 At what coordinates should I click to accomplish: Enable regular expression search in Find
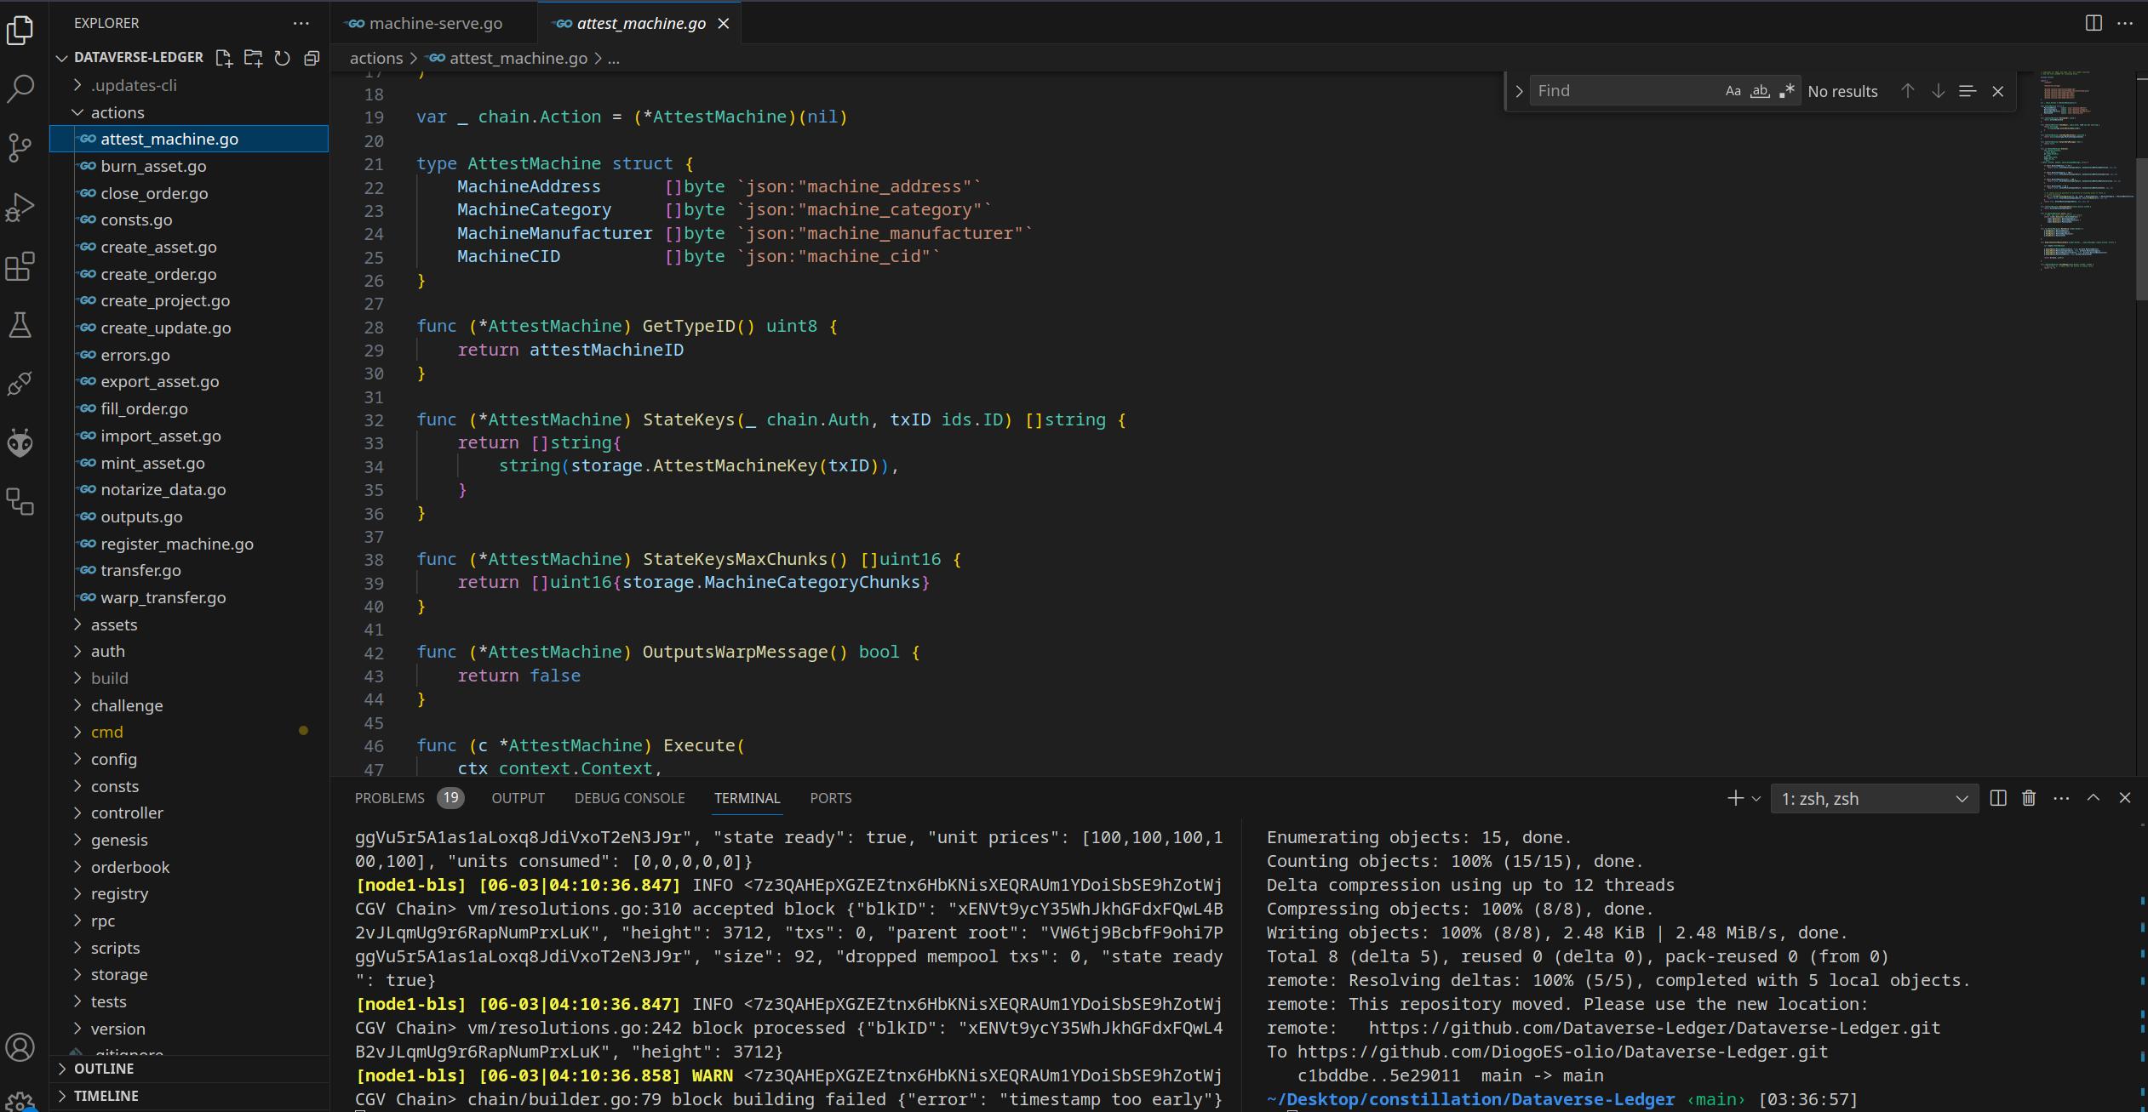(1787, 91)
